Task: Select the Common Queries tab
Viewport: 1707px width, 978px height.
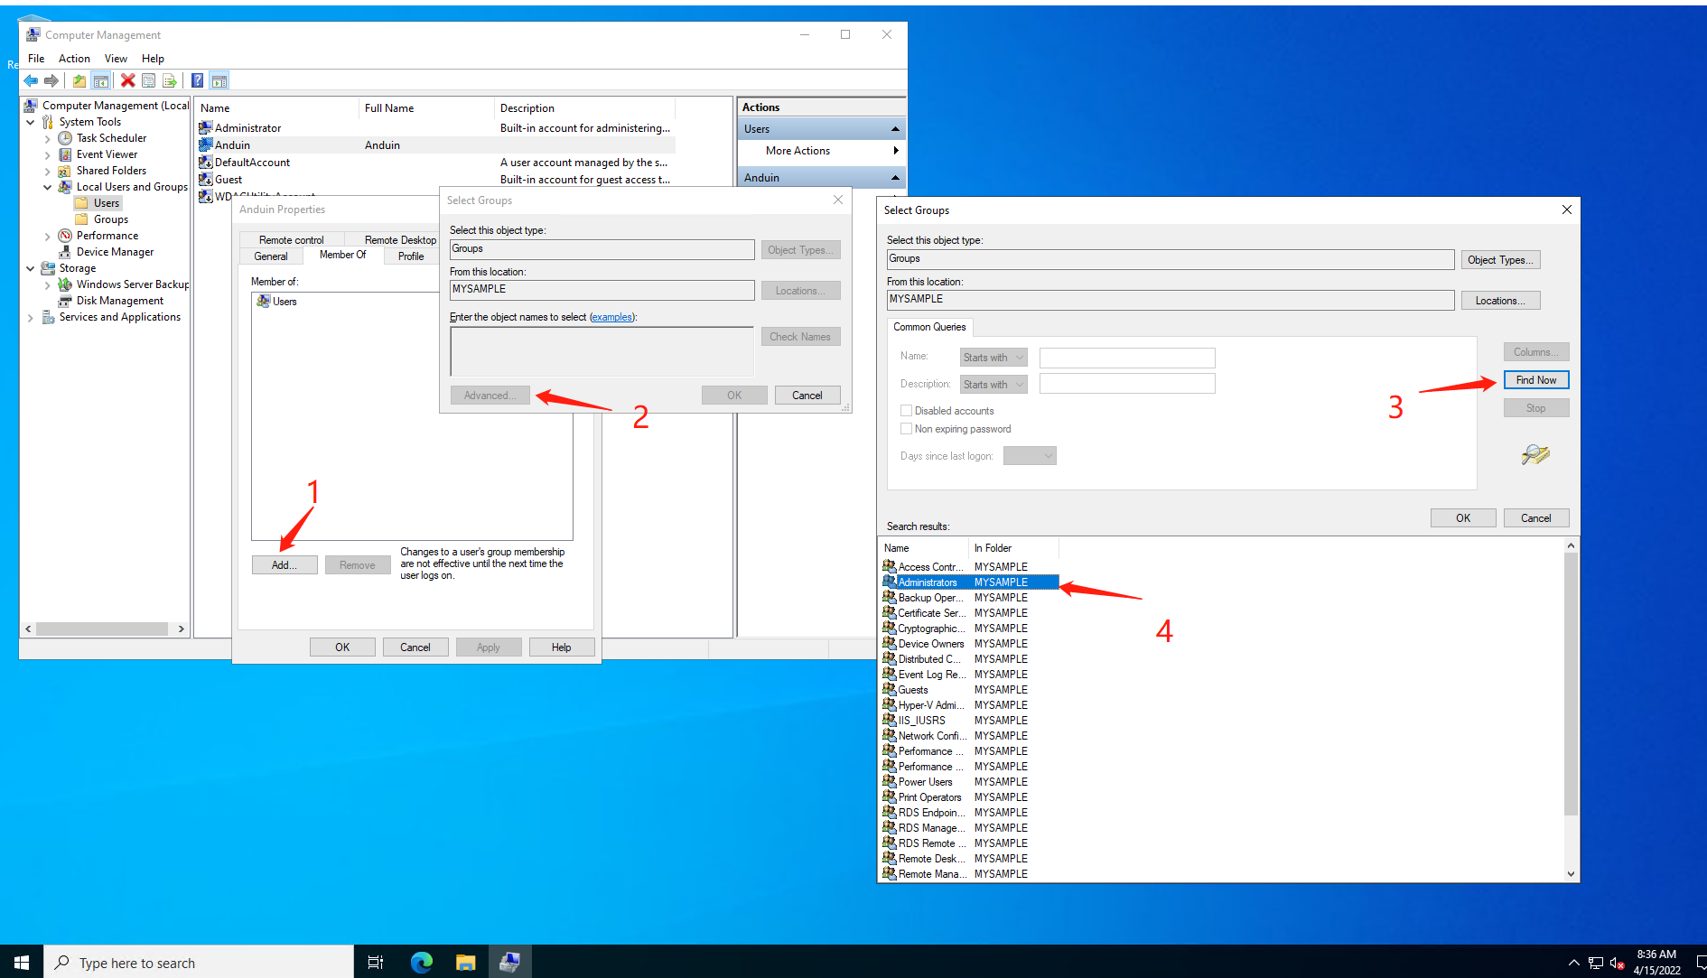Action: pos(929,327)
